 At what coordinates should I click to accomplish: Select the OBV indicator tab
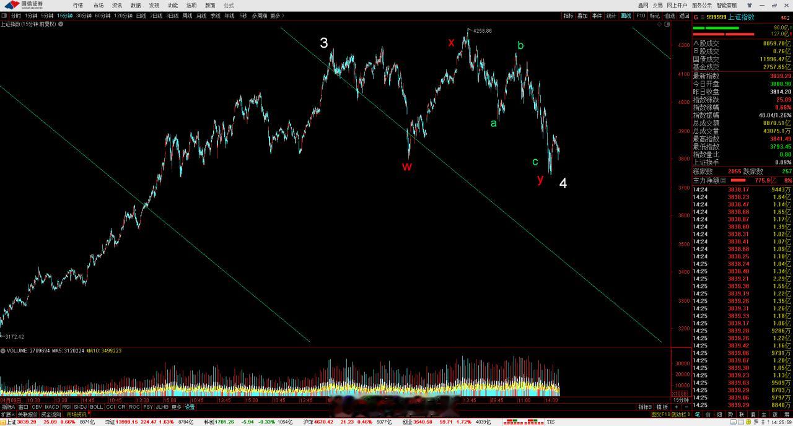[x=37, y=407]
